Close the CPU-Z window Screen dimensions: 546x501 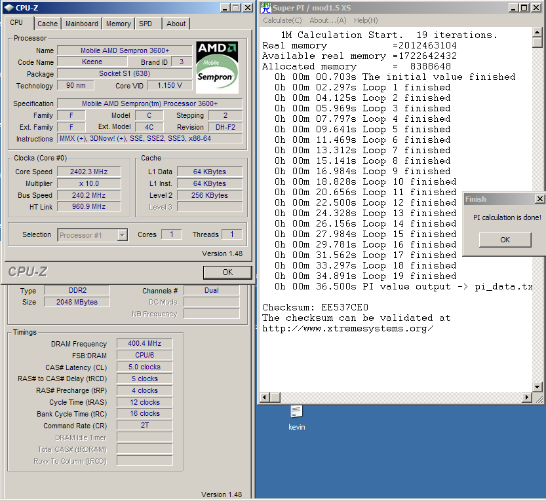(248, 8)
